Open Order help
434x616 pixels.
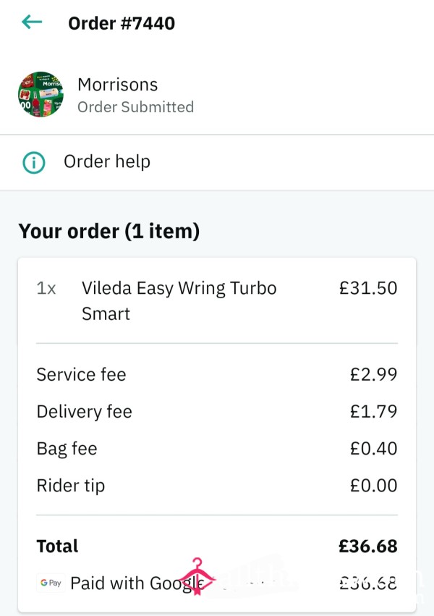[217, 162]
